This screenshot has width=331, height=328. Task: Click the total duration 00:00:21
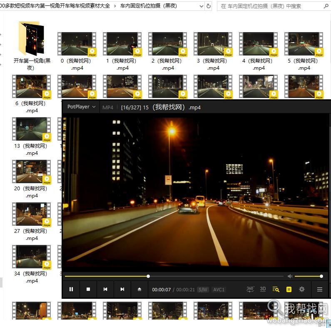[x=185, y=290]
